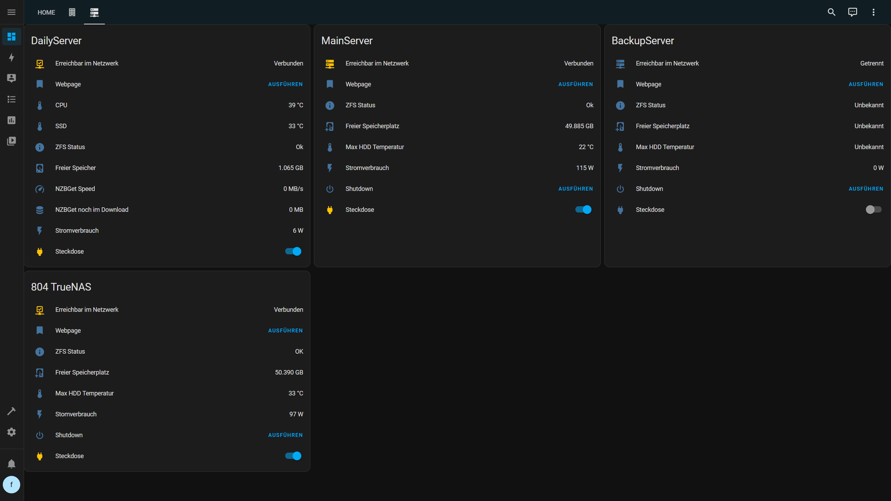Viewport: 891px width, 501px height.
Task: Run MainServer Shutdown via AUSFÜHREN
Action: click(x=575, y=188)
